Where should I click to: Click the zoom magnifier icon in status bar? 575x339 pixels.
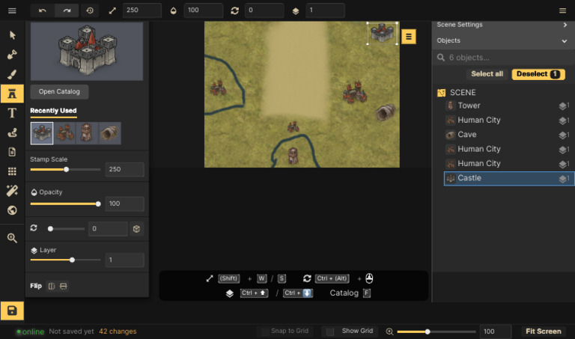(x=389, y=332)
